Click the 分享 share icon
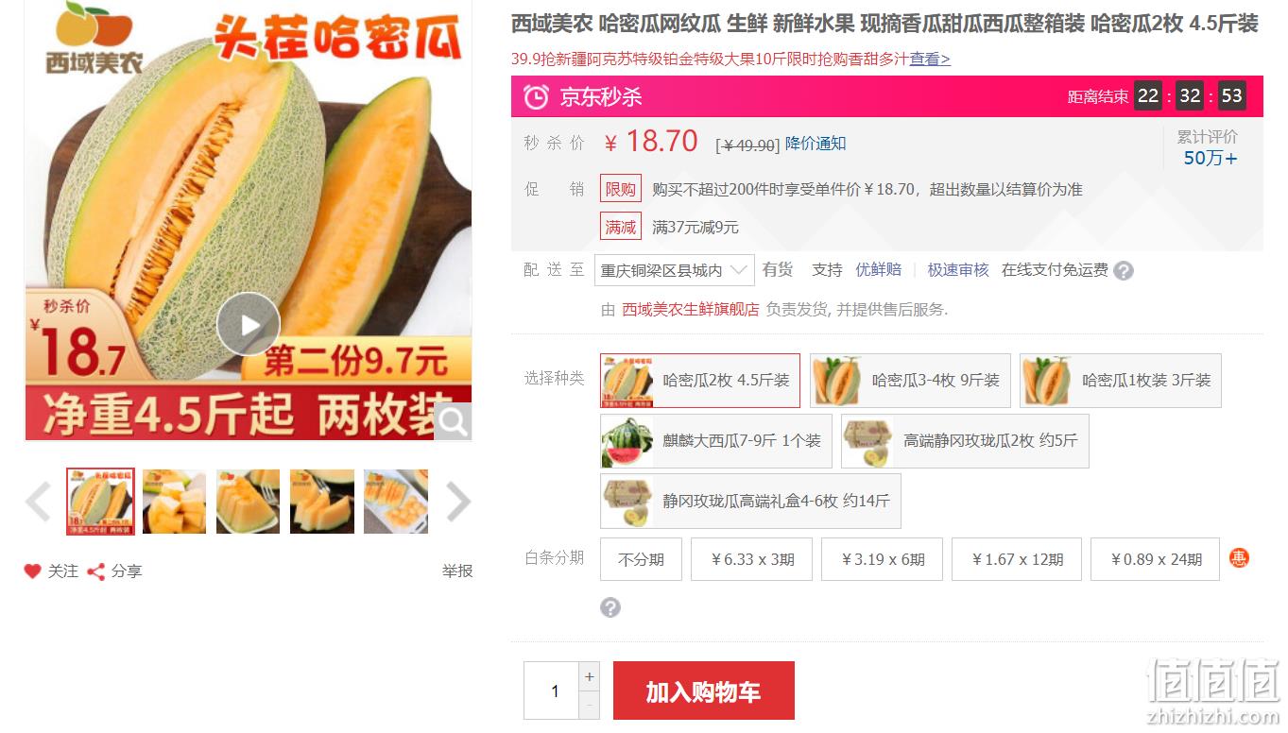This screenshot has width=1288, height=733. click(x=95, y=571)
